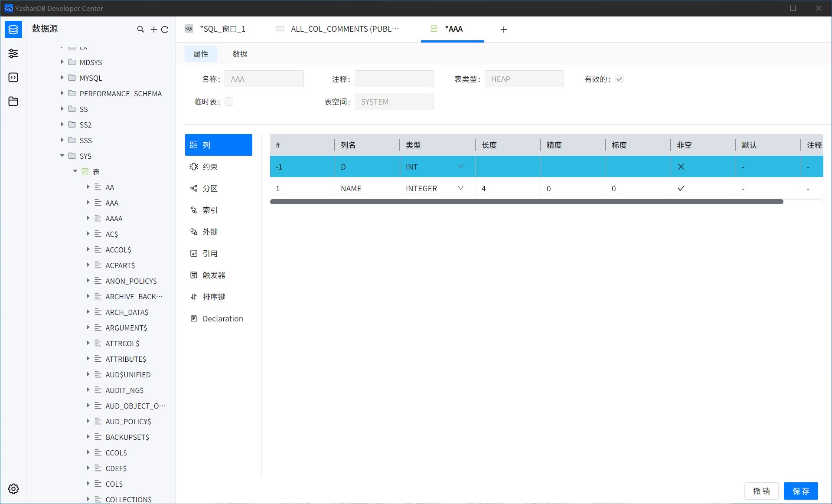This screenshot has height=504, width=832.
Task: Toggle not-null check for column NAME
Action: tap(681, 188)
